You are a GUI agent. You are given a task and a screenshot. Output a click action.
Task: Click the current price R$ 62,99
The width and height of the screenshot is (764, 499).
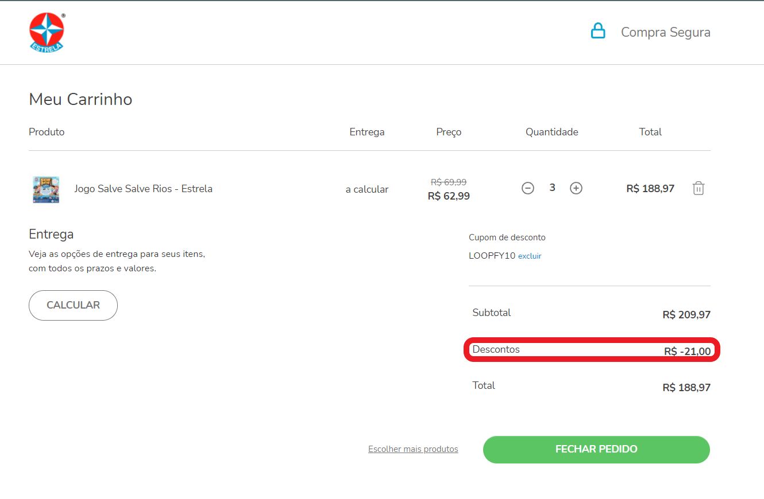(x=449, y=196)
